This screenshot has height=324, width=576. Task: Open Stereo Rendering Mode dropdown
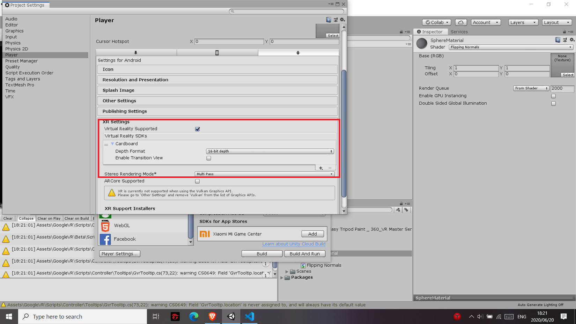click(264, 174)
